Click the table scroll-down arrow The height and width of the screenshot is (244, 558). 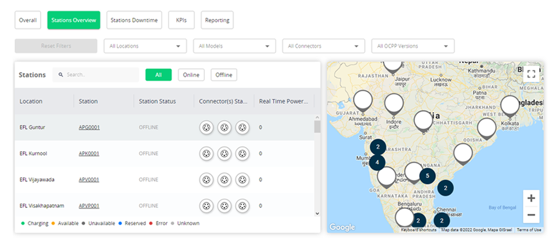pos(317,213)
